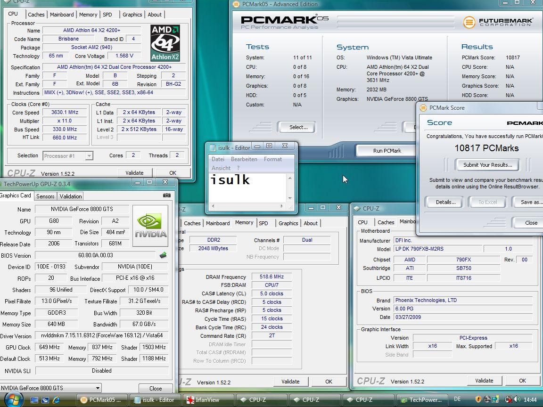Click the up arrow of the isulk Editor scrollbar
The image size is (543, 407).
290,178
